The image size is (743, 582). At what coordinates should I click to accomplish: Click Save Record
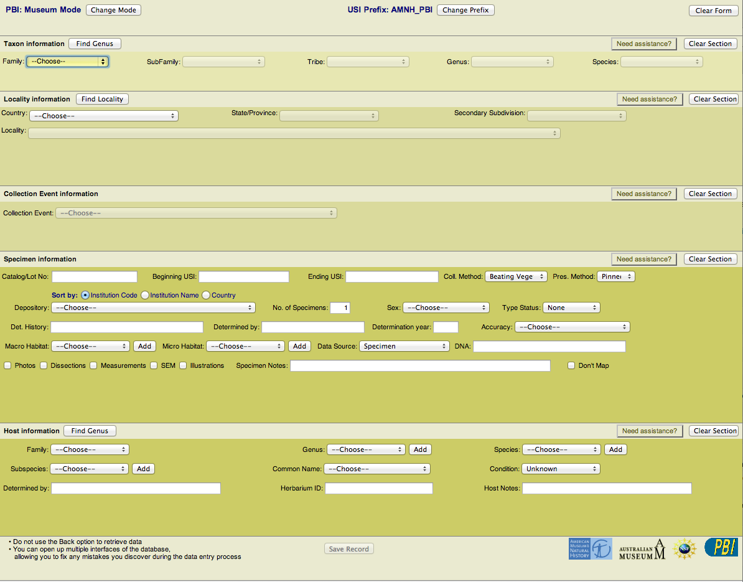coord(348,548)
